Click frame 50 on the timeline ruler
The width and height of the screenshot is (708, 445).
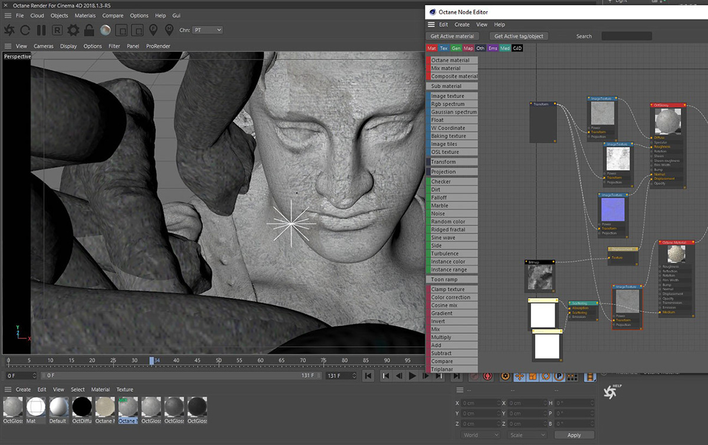click(x=219, y=361)
